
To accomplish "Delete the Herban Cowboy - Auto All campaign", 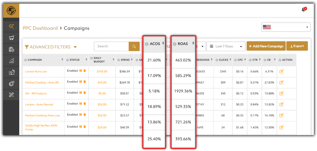I will (85, 82).
